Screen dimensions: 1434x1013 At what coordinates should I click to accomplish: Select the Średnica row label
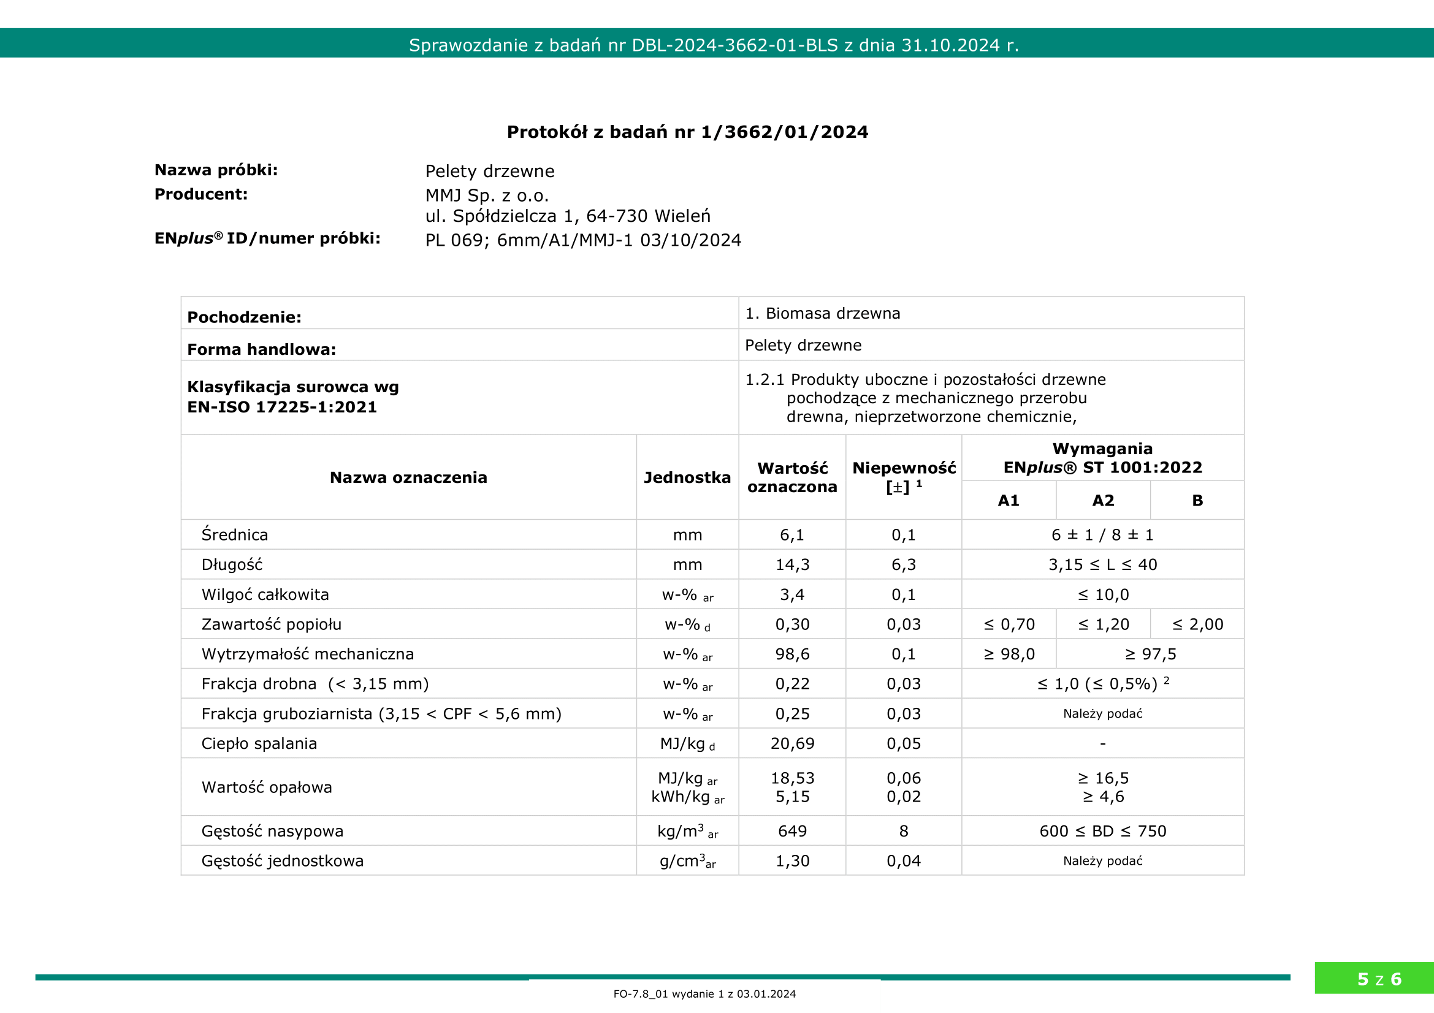pos(235,535)
